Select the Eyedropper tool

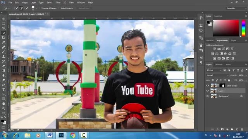[3, 42]
